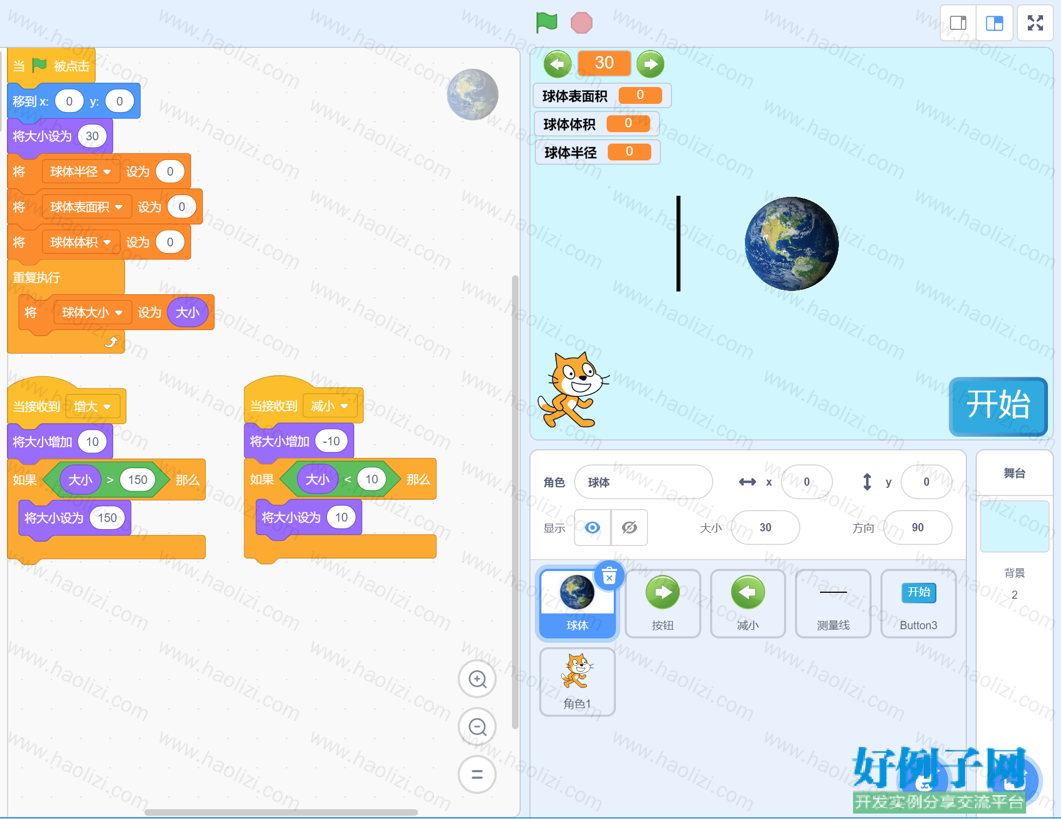Open the 球体大小 variable dropdown

click(x=92, y=313)
